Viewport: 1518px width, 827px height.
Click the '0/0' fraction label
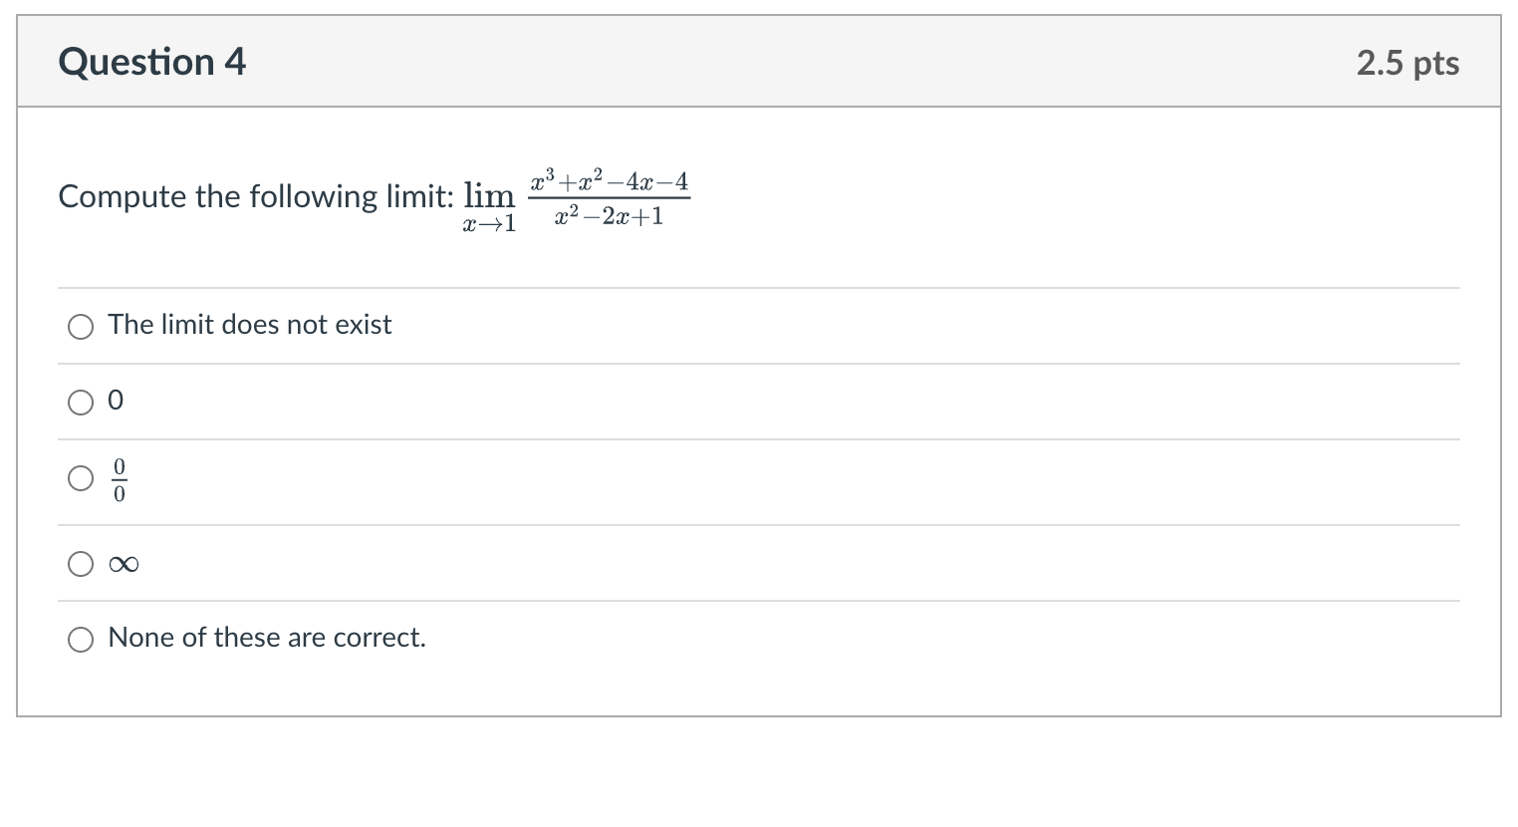point(119,478)
